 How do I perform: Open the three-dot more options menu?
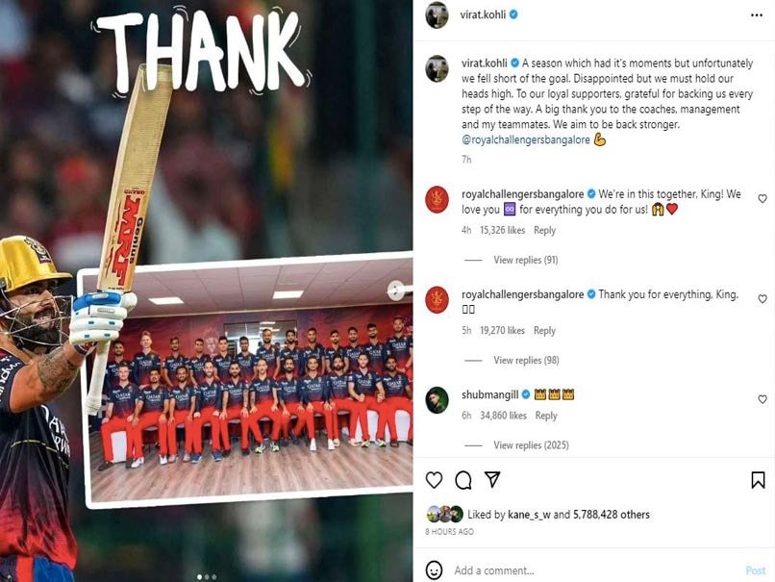click(756, 15)
